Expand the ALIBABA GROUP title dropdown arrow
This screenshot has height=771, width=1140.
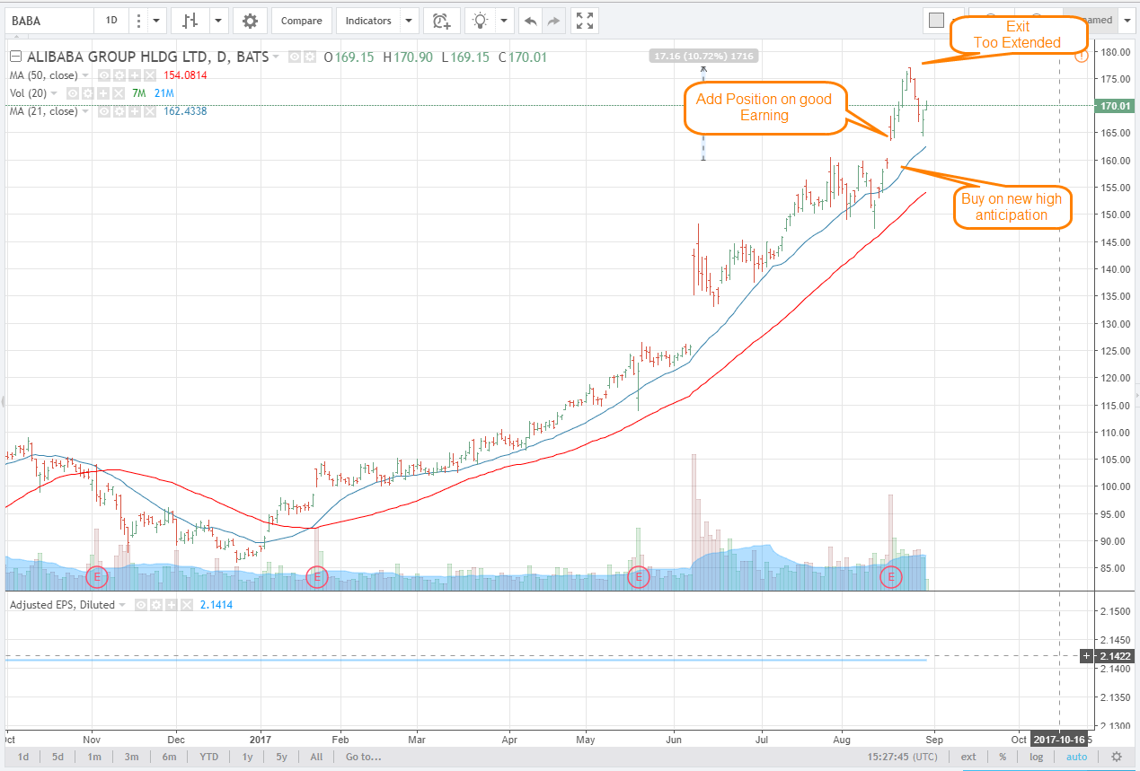tap(276, 57)
